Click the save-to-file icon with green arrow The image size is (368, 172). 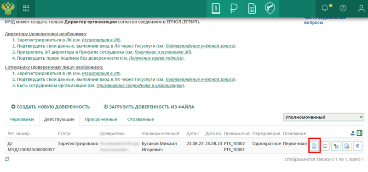[336, 146]
